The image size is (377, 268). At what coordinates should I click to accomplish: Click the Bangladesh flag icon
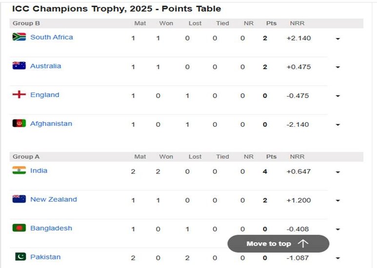click(19, 228)
